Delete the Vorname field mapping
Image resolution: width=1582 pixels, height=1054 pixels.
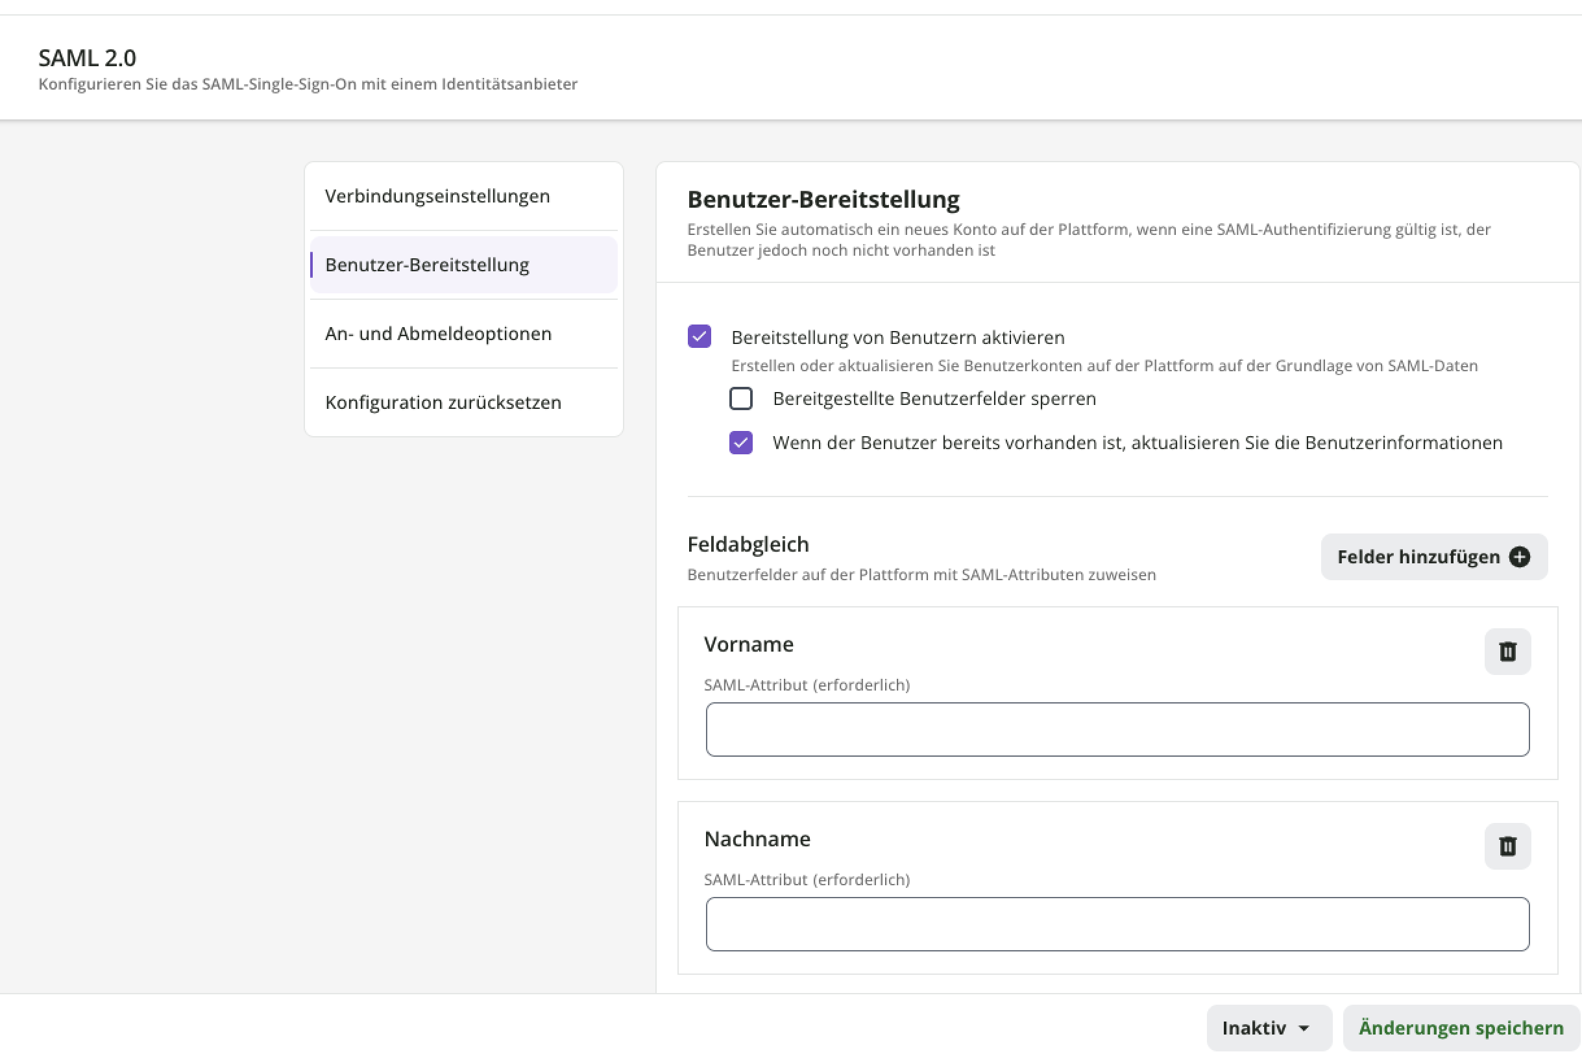click(x=1507, y=652)
